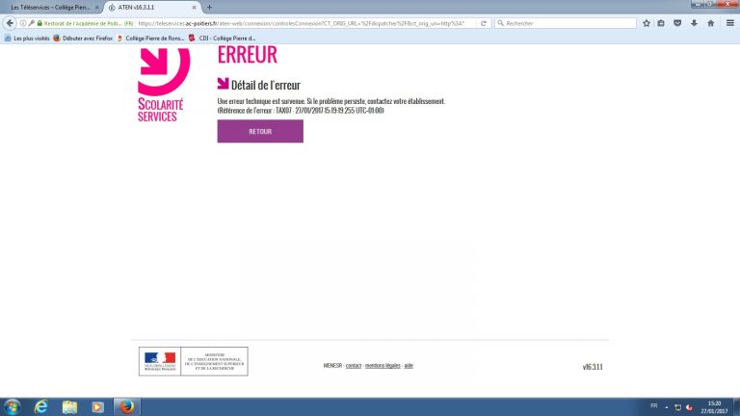Open the aide link in the footer

click(x=409, y=366)
